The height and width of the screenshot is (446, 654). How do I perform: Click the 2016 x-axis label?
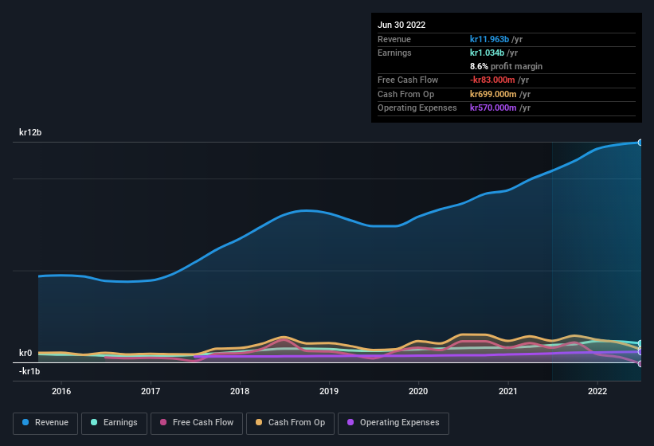61,391
